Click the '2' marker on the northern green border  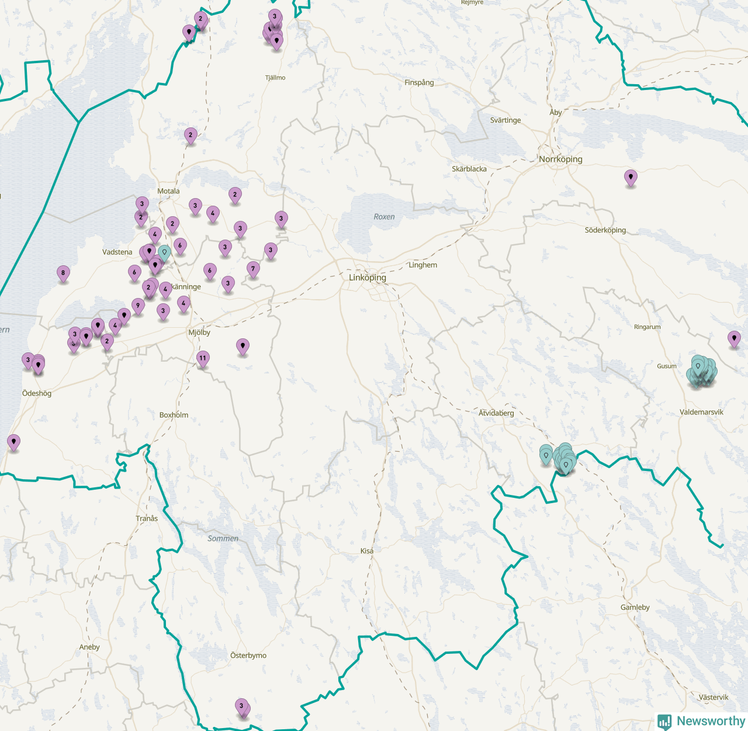coord(200,20)
